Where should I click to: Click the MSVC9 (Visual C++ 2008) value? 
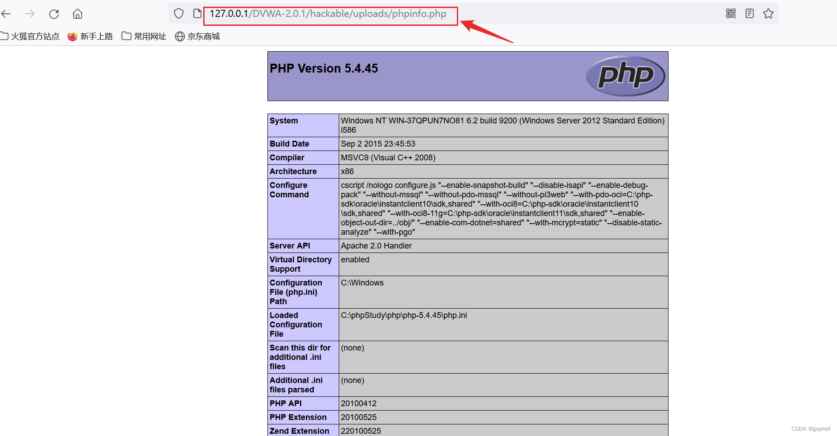388,158
